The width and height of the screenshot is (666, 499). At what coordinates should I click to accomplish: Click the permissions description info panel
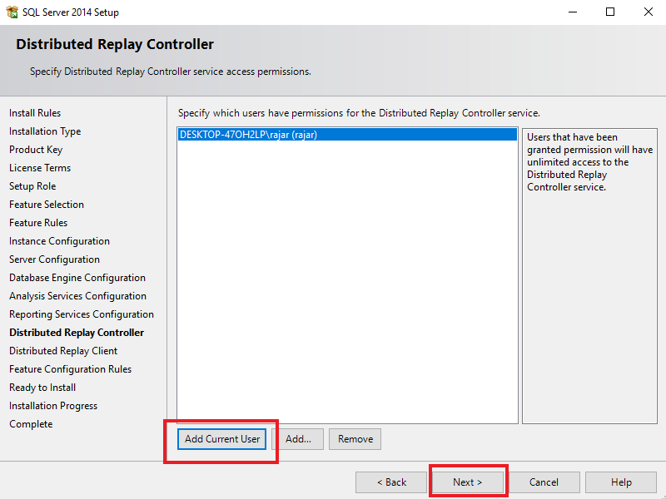(589, 276)
